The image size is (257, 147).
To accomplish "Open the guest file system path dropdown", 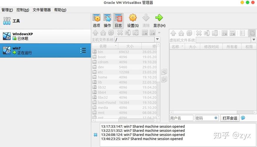I will point(254,40).
